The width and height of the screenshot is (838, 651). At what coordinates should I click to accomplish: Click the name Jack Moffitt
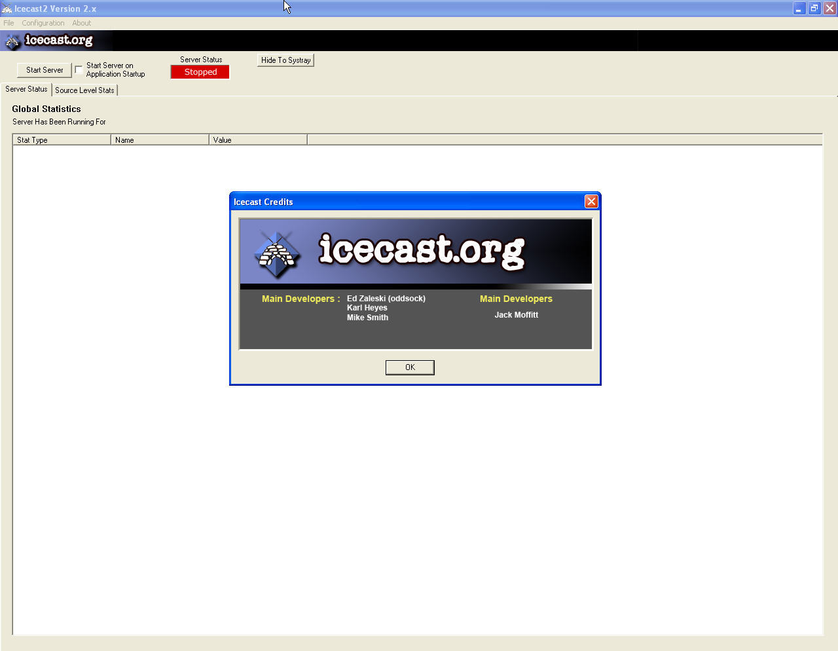(517, 315)
